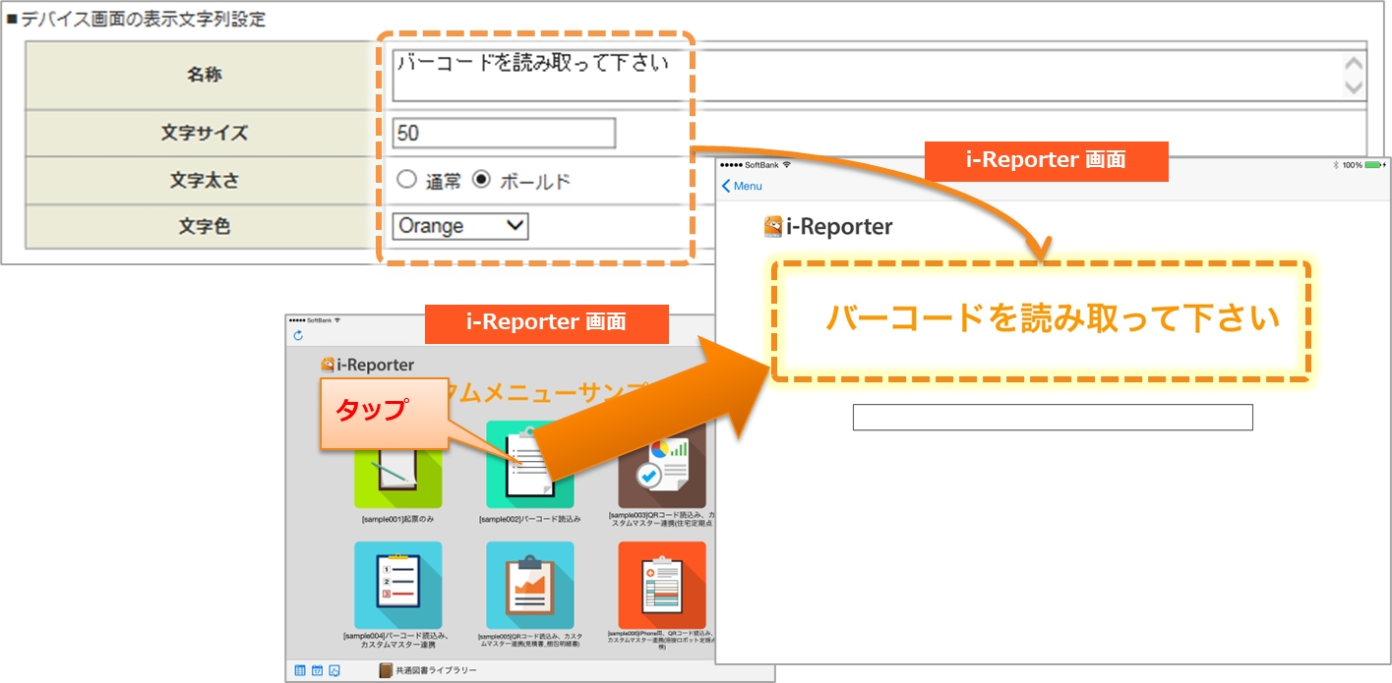Click the refresh icon in left i-Reporter screen
This screenshot has width=1392, height=683.
click(298, 336)
